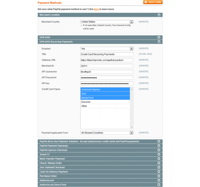Collapse the Merchant Location section arrow

(x=159, y=15)
